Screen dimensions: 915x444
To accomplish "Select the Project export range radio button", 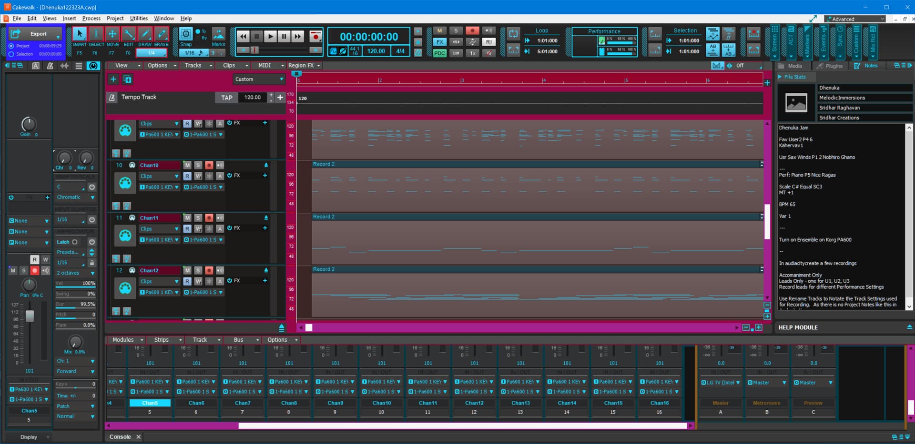I will [x=11, y=46].
